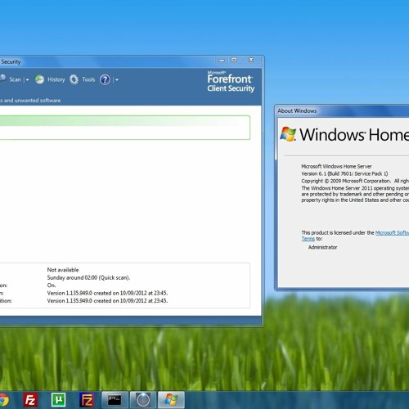Click the green status bar panel
Screen dimensions: 409x409
125,128
